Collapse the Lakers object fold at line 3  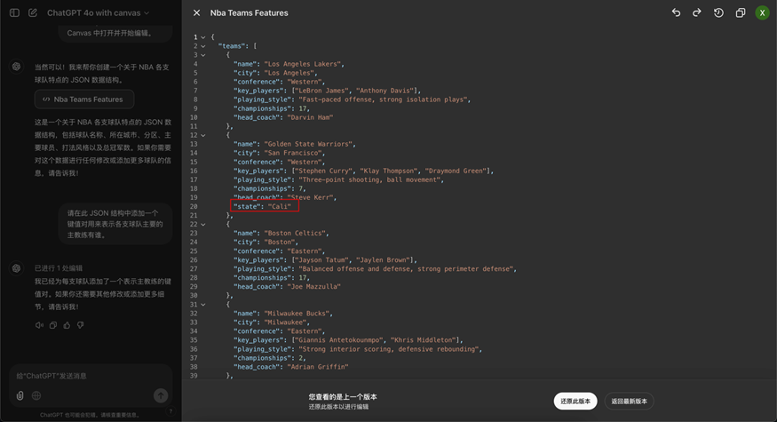pyautogui.click(x=202, y=55)
